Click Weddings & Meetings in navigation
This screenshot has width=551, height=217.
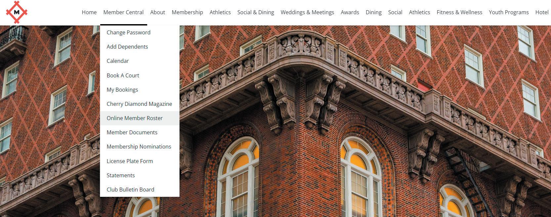(307, 12)
